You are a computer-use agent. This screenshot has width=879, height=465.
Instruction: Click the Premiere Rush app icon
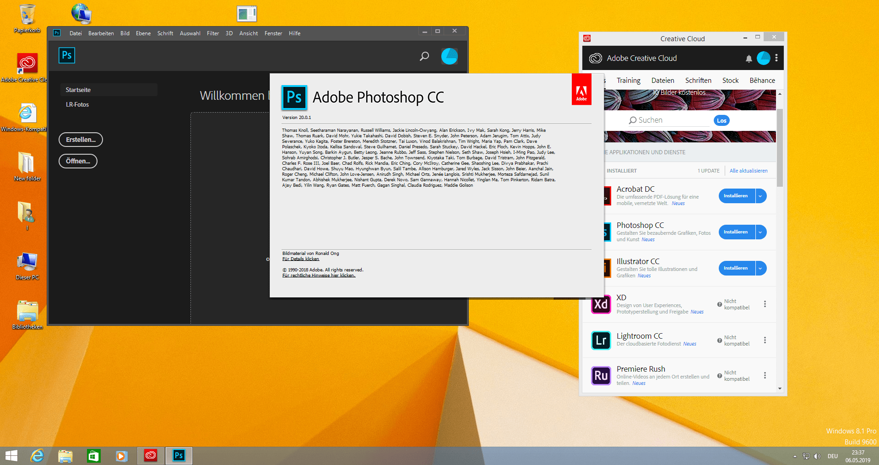click(x=601, y=376)
